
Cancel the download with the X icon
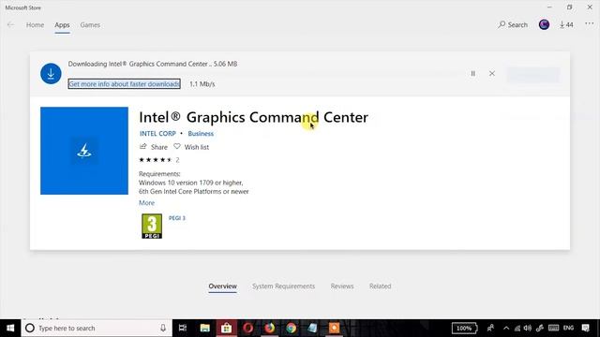point(491,73)
